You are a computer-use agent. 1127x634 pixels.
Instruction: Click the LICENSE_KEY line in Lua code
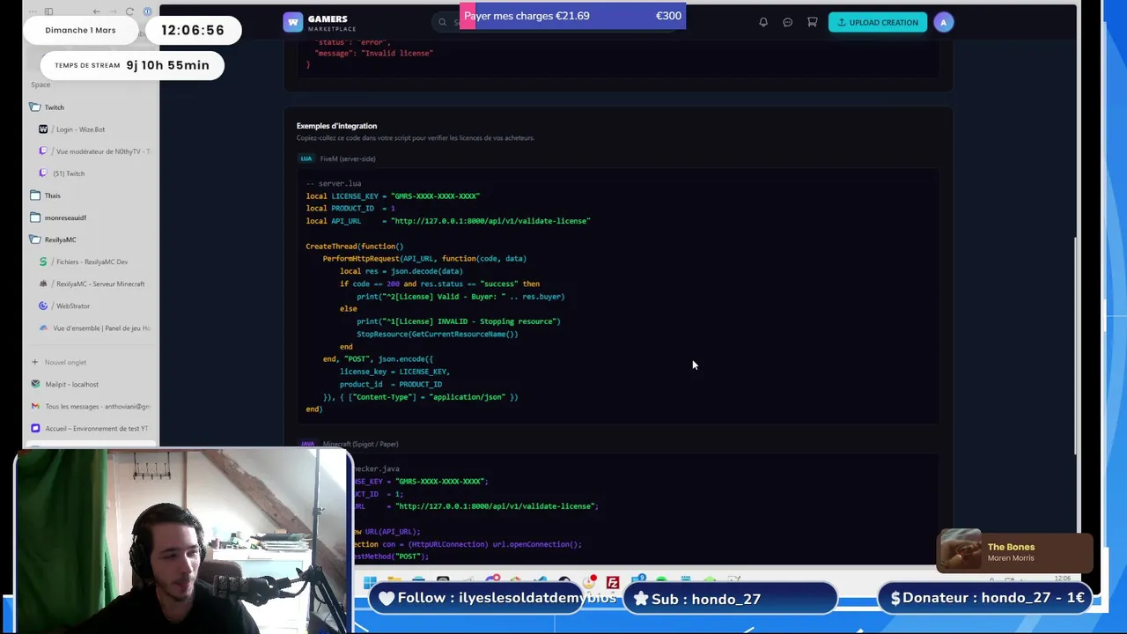coord(393,195)
